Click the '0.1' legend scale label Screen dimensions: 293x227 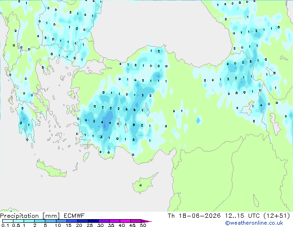click(x=5, y=225)
